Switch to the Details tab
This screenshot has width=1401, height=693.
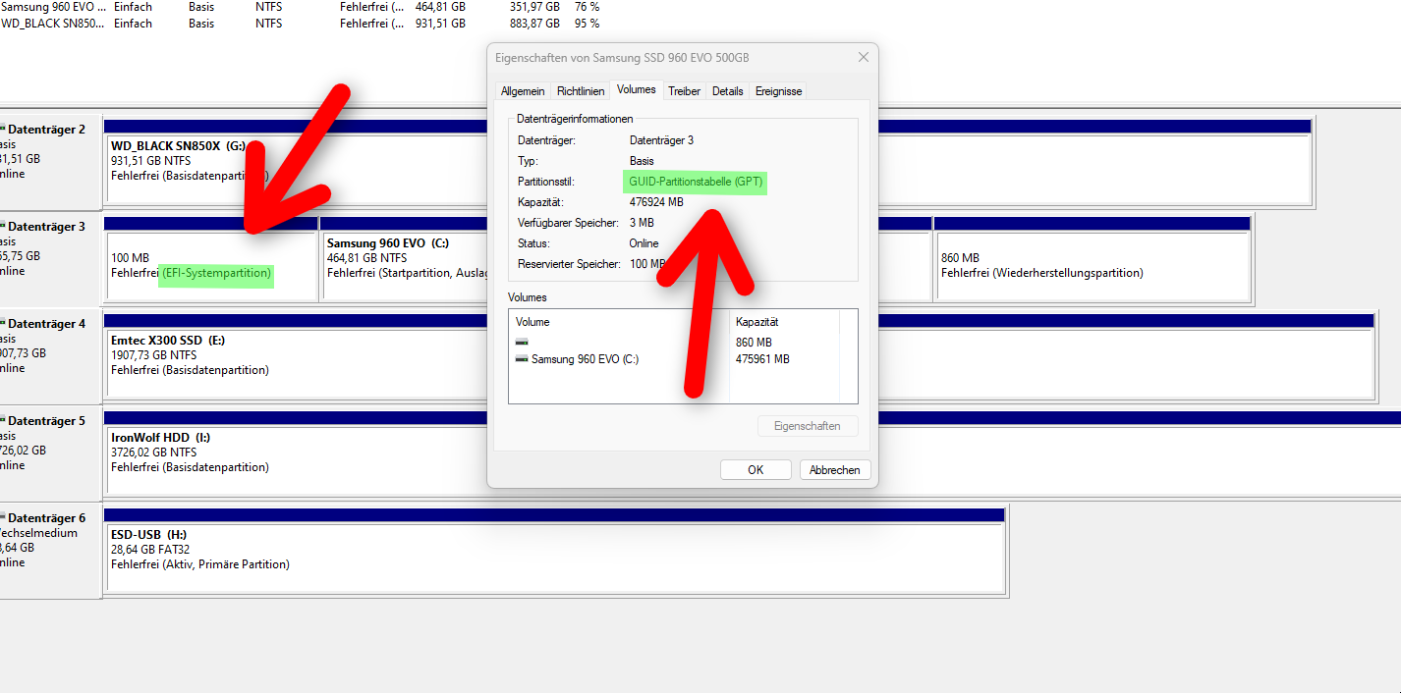pyautogui.click(x=728, y=90)
